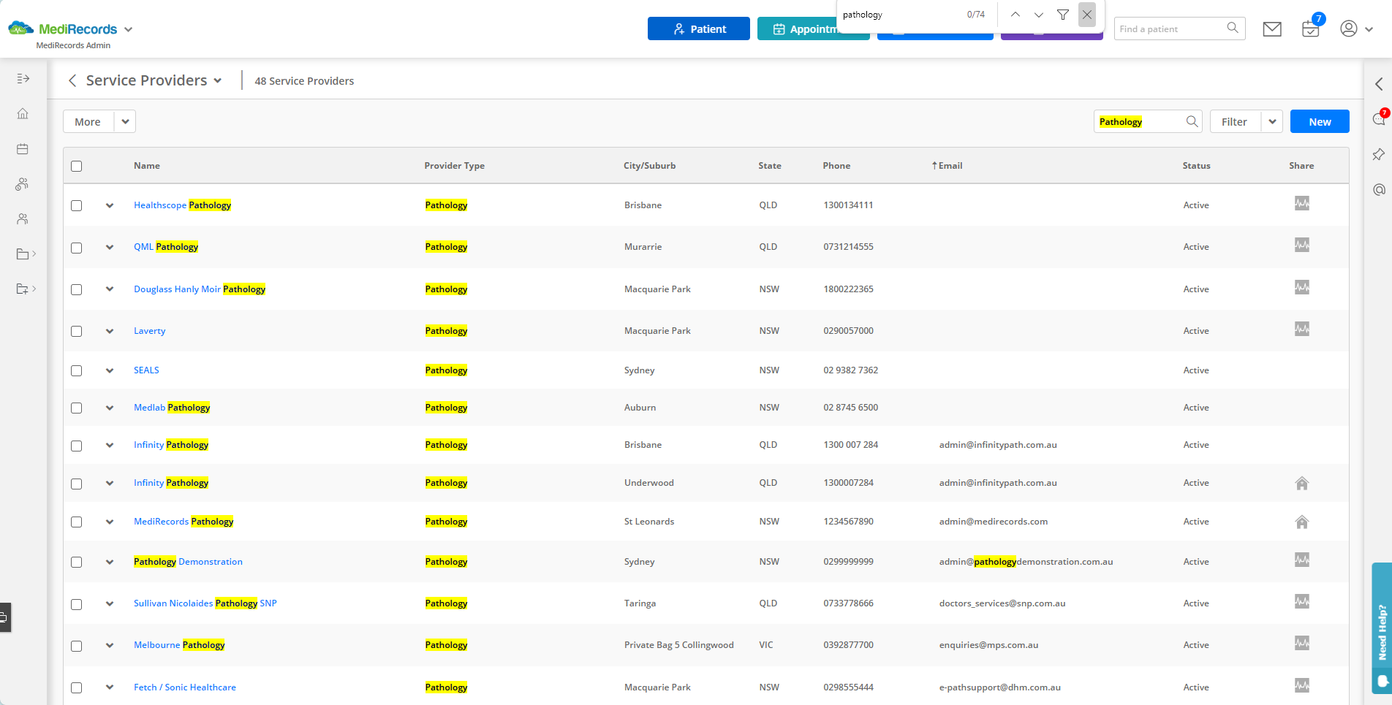The height and width of the screenshot is (705, 1392).
Task: Open the More button dropdown arrow
Action: click(125, 121)
